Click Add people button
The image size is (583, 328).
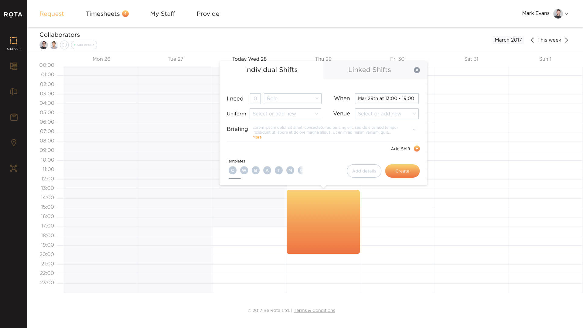coord(84,45)
